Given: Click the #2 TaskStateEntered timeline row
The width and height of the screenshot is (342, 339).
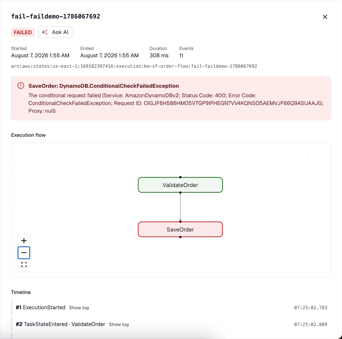Looking at the screenshot, I should point(171,324).
